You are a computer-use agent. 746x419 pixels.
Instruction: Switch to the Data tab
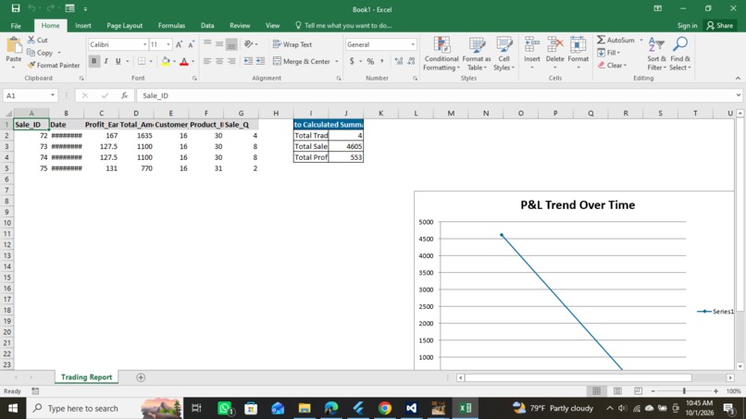(x=207, y=26)
